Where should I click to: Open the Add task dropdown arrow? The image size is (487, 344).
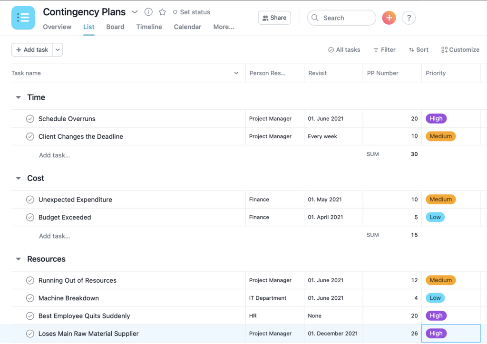click(58, 50)
